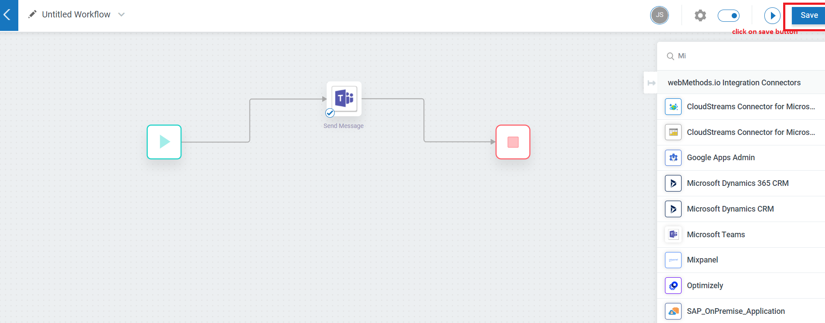
Task: Select the Microsoft Teams Send Message node
Action: tap(344, 99)
